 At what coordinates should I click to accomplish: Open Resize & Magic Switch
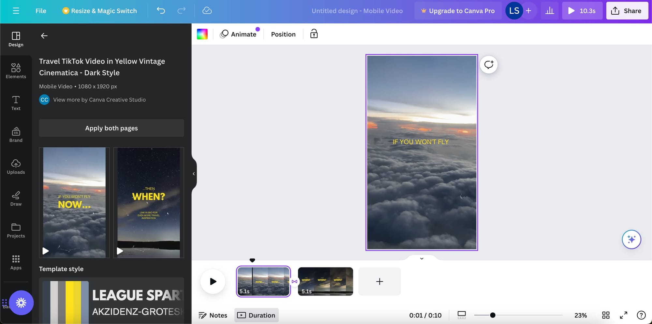99,11
